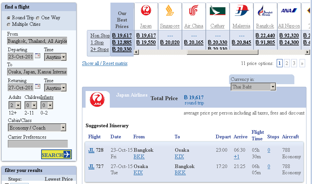Click the ANA logo in the matrix
Viewport: 312px width, 184px height.
289,10
